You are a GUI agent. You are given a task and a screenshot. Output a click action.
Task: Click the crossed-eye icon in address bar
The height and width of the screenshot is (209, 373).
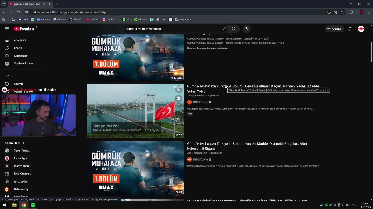click(x=335, y=12)
